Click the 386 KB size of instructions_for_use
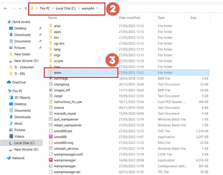The width and height of the screenshot is (223, 175). (203, 102)
